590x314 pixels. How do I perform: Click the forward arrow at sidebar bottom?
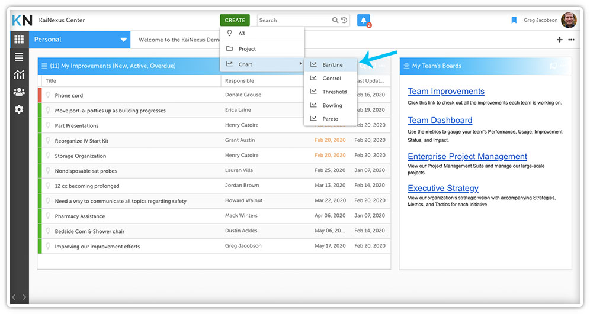coord(24,297)
